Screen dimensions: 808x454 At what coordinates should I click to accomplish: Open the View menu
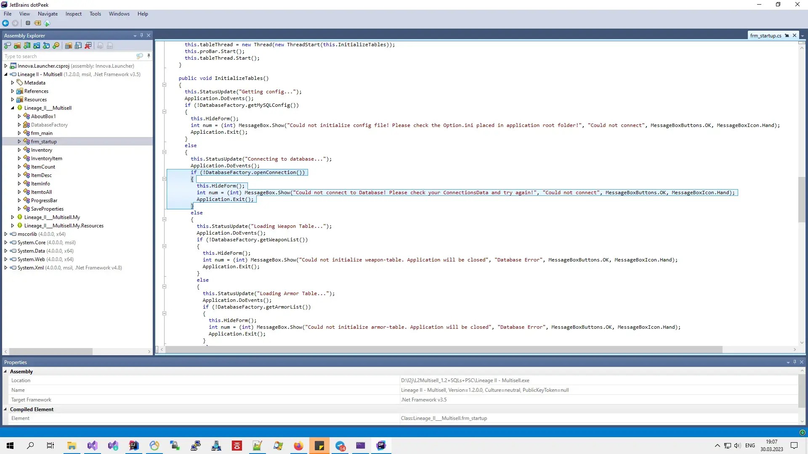[x=25, y=13]
